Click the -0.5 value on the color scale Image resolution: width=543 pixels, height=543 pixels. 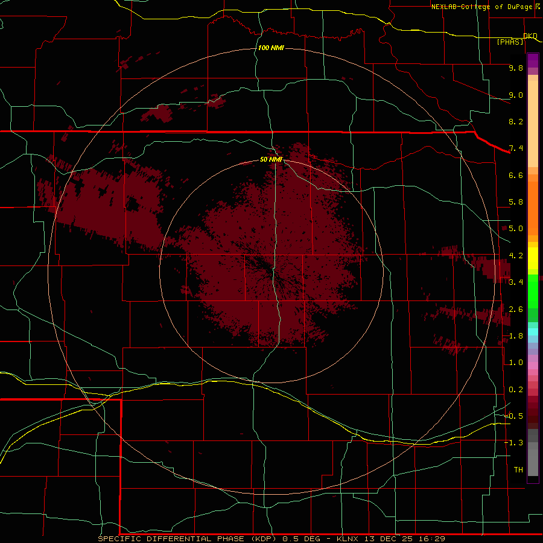pos(514,416)
